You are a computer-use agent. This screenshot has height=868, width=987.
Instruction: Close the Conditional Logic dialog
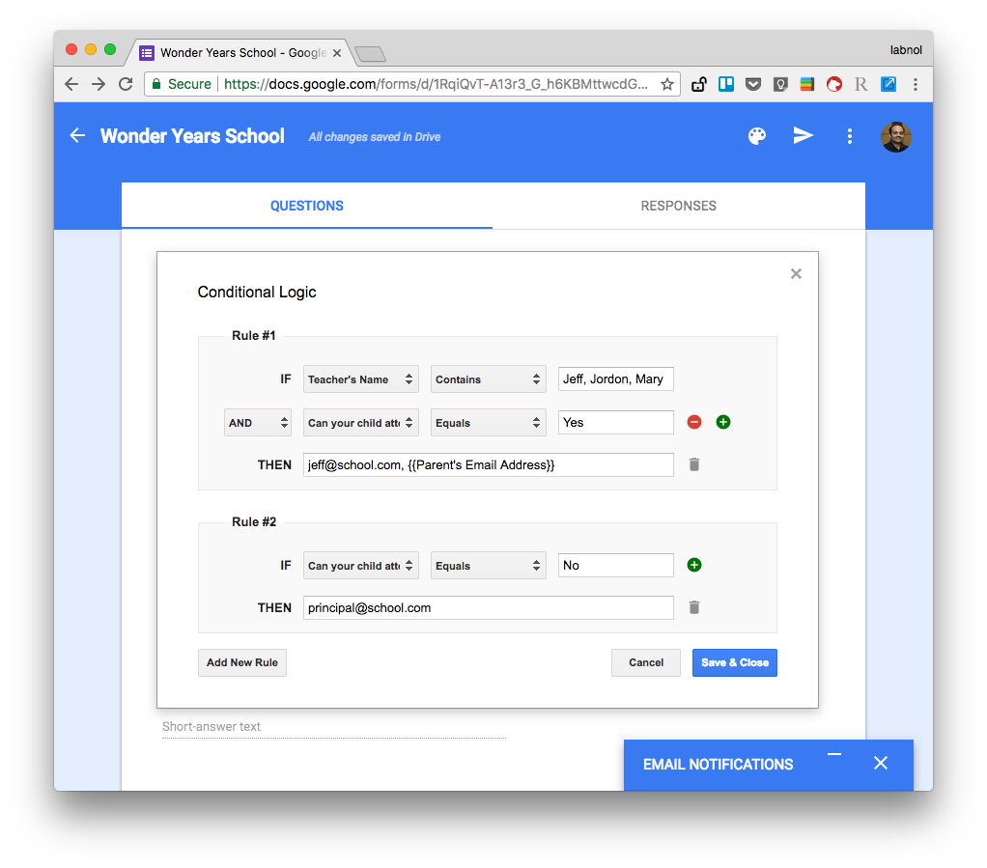pyautogui.click(x=796, y=274)
